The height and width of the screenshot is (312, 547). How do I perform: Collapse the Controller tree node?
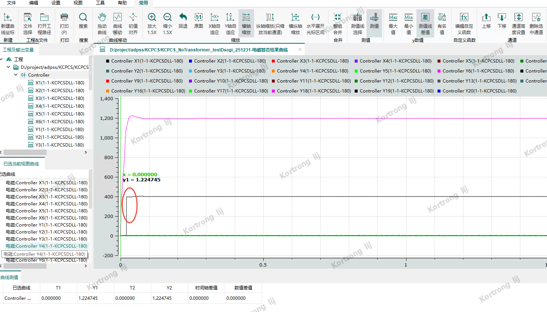click(16, 75)
